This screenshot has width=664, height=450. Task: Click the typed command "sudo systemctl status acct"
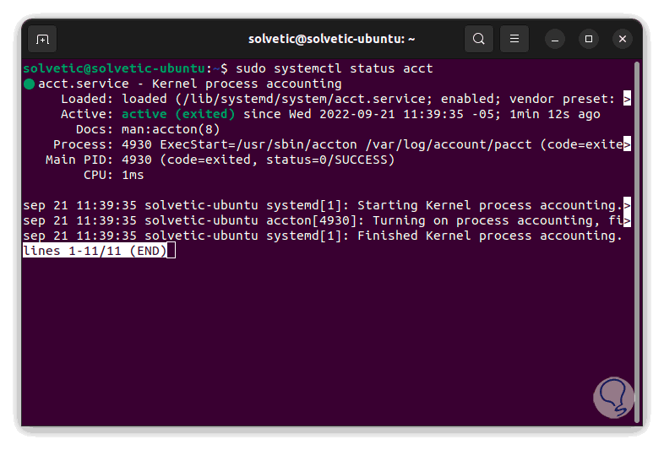pos(335,68)
